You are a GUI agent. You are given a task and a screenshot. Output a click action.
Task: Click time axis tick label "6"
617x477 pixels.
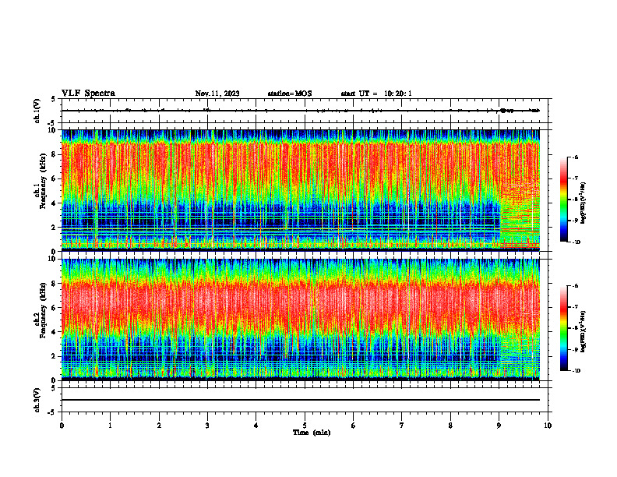point(354,426)
